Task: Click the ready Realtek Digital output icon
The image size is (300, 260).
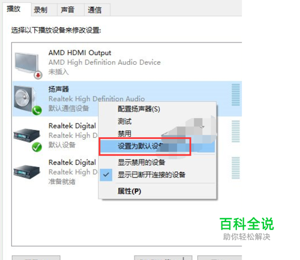Action: tap(26, 172)
